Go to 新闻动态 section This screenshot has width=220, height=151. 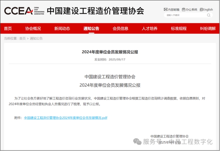(62, 29)
